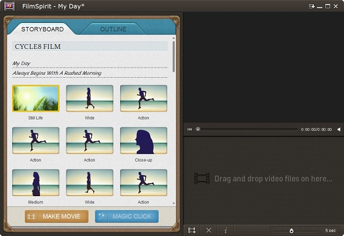The image size is (344, 236).
Task: Click the delete clip X icon
Action: click(209, 231)
